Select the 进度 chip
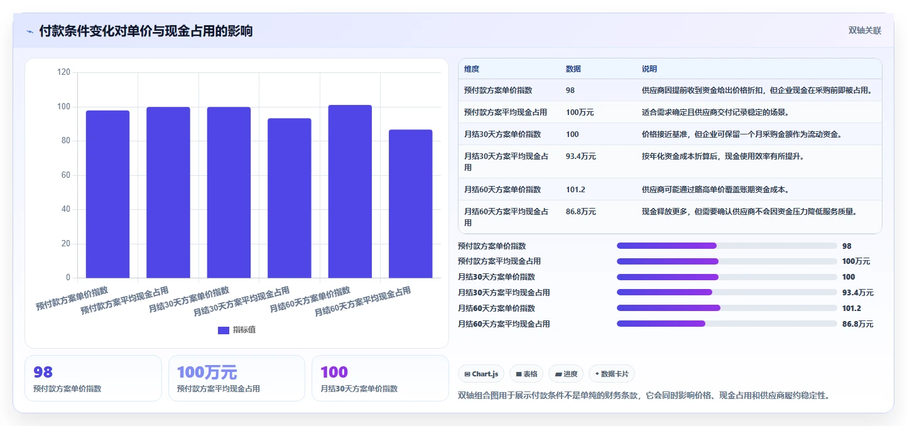The image size is (907, 426). pos(566,374)
